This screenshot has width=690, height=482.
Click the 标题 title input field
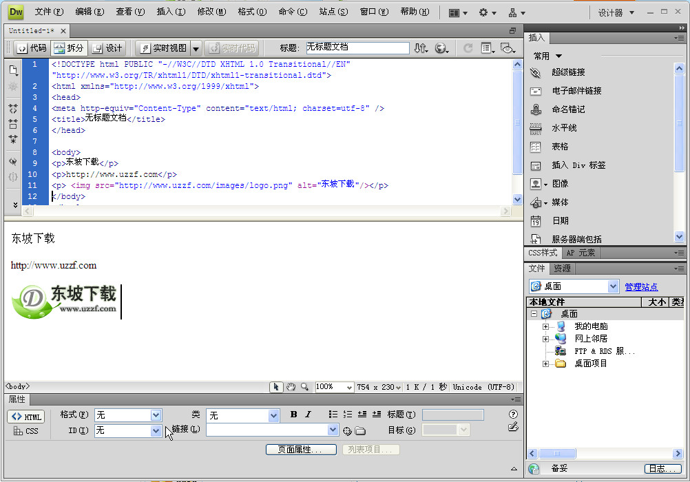pos(357,47)
